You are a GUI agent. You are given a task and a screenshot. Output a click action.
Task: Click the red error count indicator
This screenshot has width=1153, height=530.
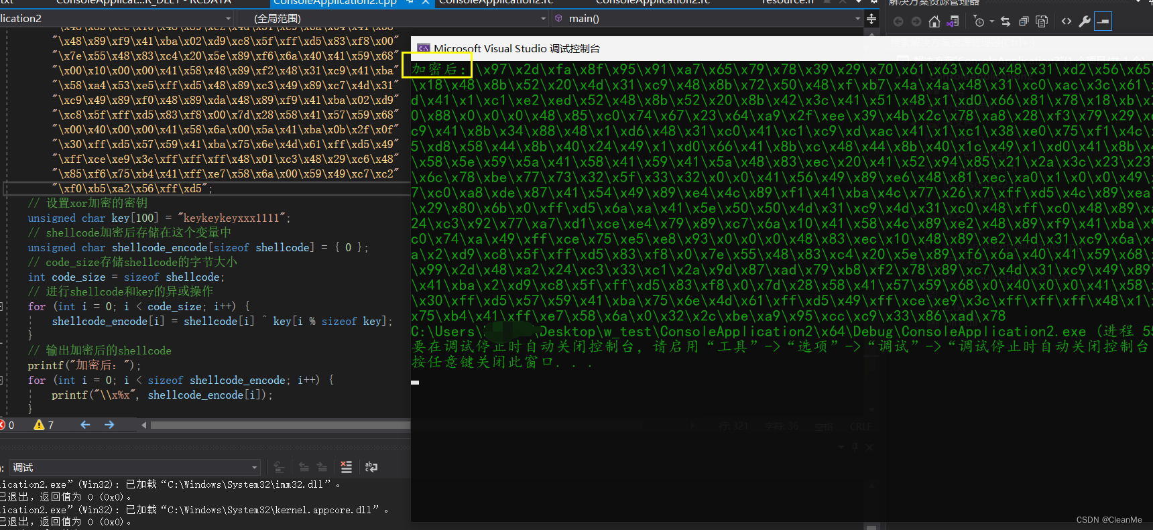(7, 425)
